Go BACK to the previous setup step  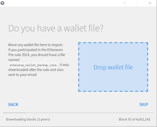coord(13,105)
